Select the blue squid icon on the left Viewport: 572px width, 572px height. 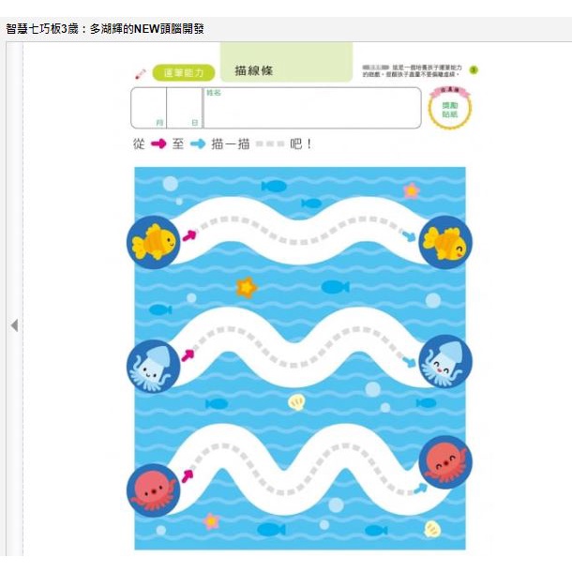(x=154, y=366)
